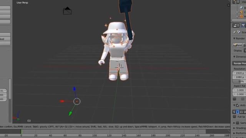The width and height of the screenshot is (246, 138).
Task: Enable the Full Sample checkbox
Action: pos(234,117)
